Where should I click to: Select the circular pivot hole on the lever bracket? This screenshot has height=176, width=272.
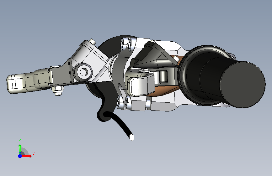click(x=83, y=72)
